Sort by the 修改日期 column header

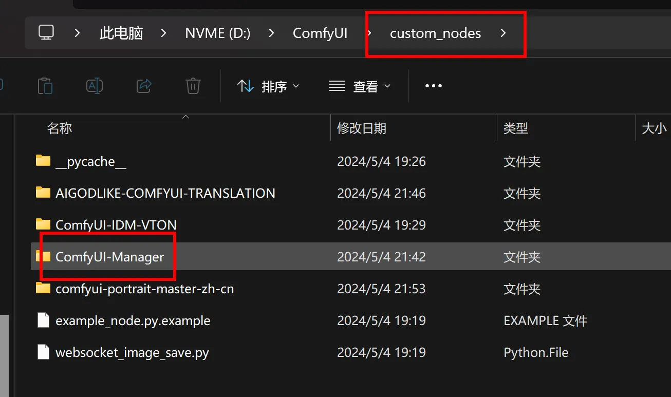click(362, 128)
